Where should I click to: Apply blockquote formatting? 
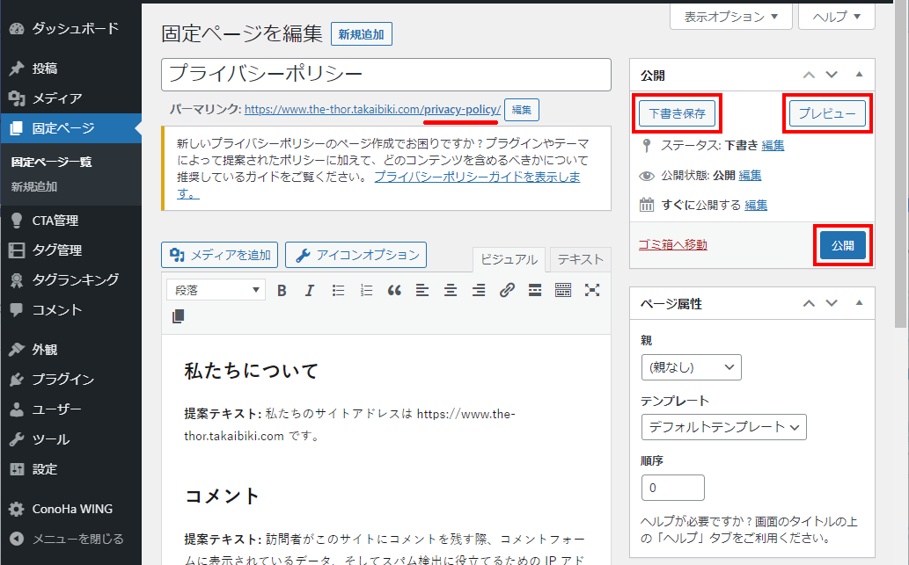click(x=394, y=291)
